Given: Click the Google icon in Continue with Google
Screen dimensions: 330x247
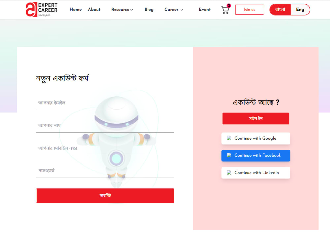Looking at the screenshot, I should point(229,138).
